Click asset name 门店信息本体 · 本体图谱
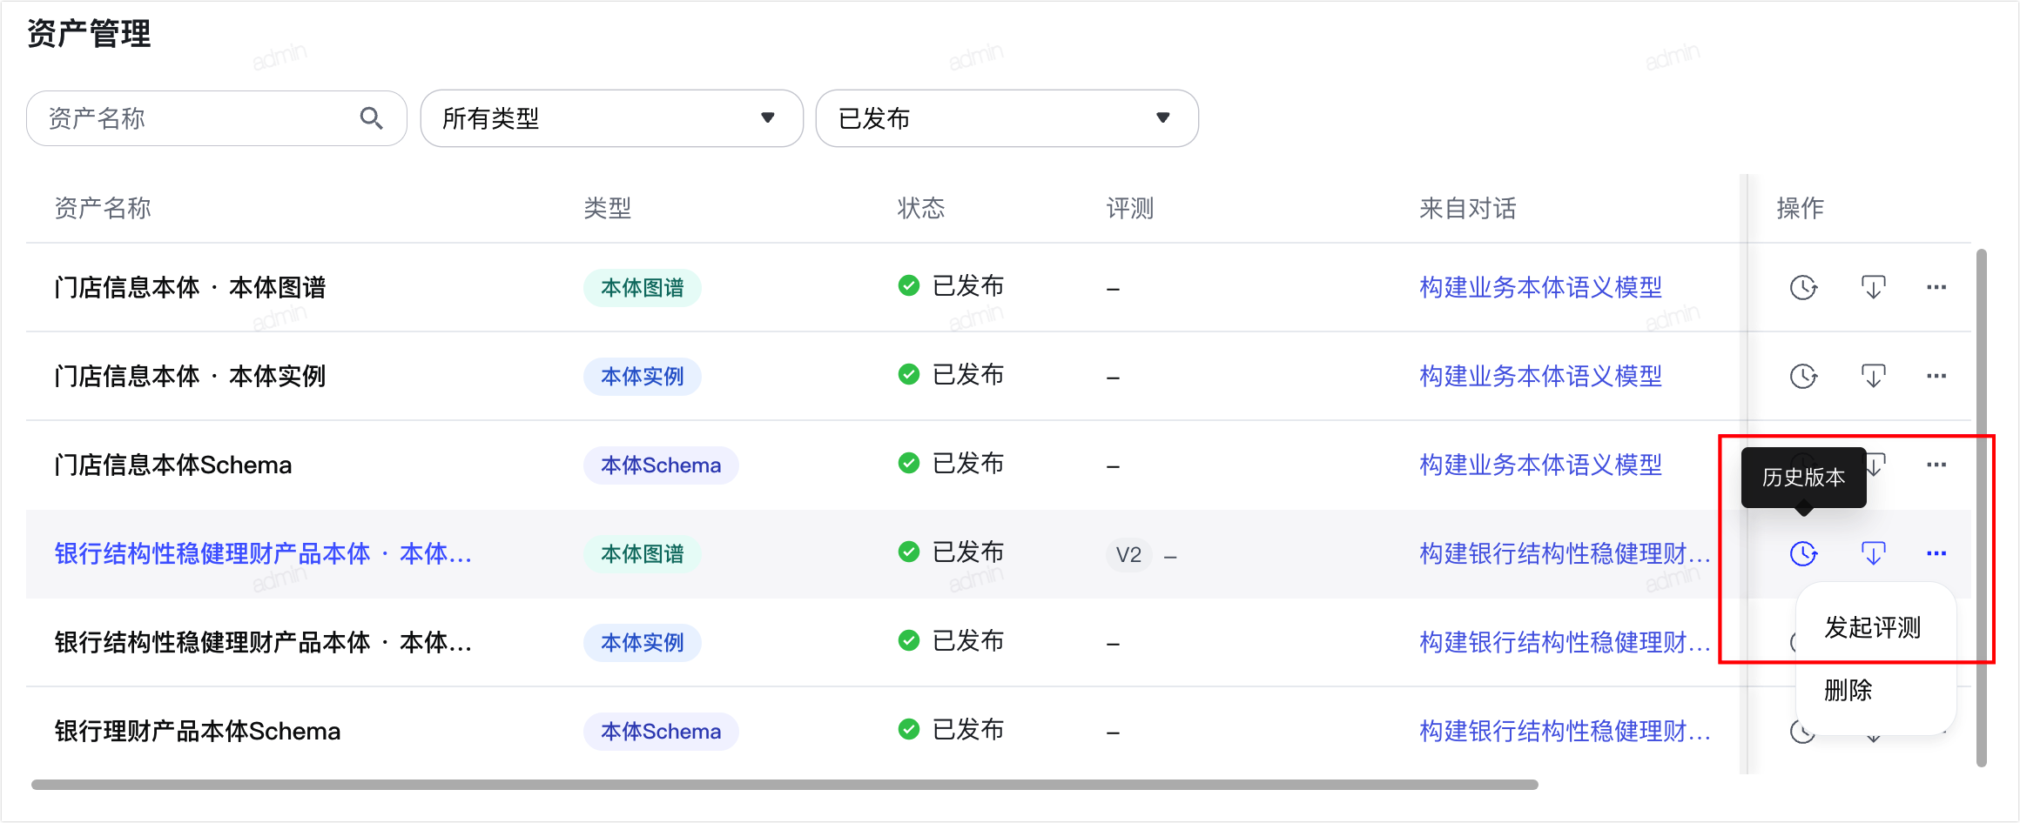The image size is (2020, 823). 190,287
